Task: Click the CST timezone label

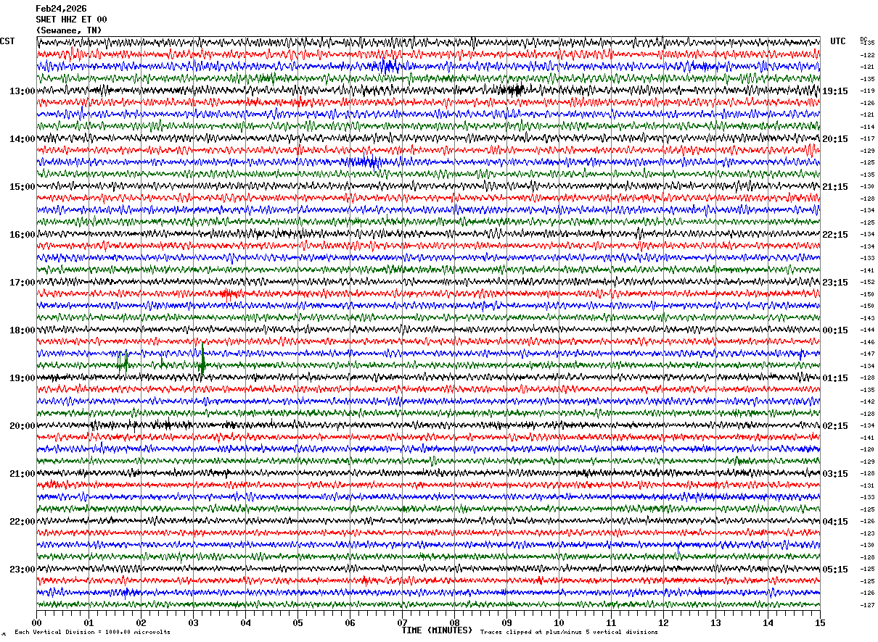Action: tap(7, 41)
